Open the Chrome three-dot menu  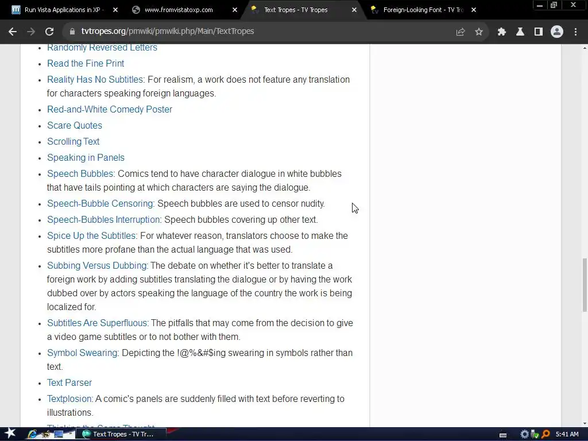[x=575, y=32]
